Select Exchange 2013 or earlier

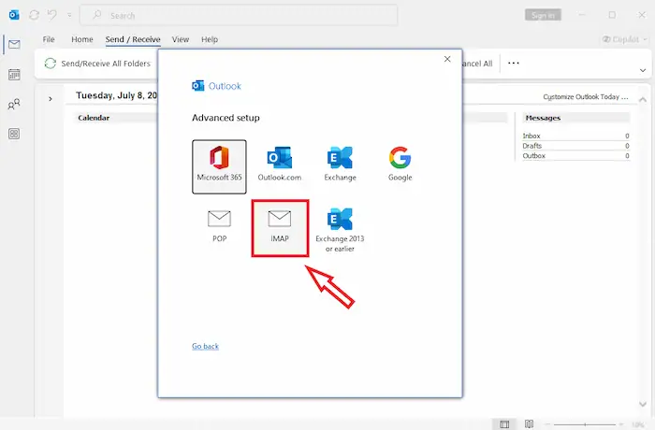coord(340,229)
